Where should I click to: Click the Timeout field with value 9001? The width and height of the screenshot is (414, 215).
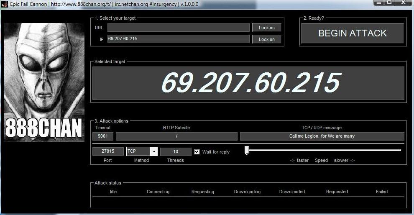103,136
